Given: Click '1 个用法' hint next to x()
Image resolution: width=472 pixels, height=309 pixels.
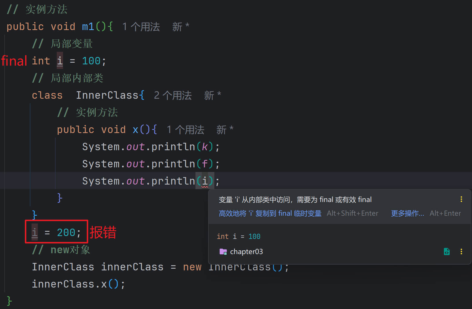Looking at the screenshot, I should pos(185,130).
